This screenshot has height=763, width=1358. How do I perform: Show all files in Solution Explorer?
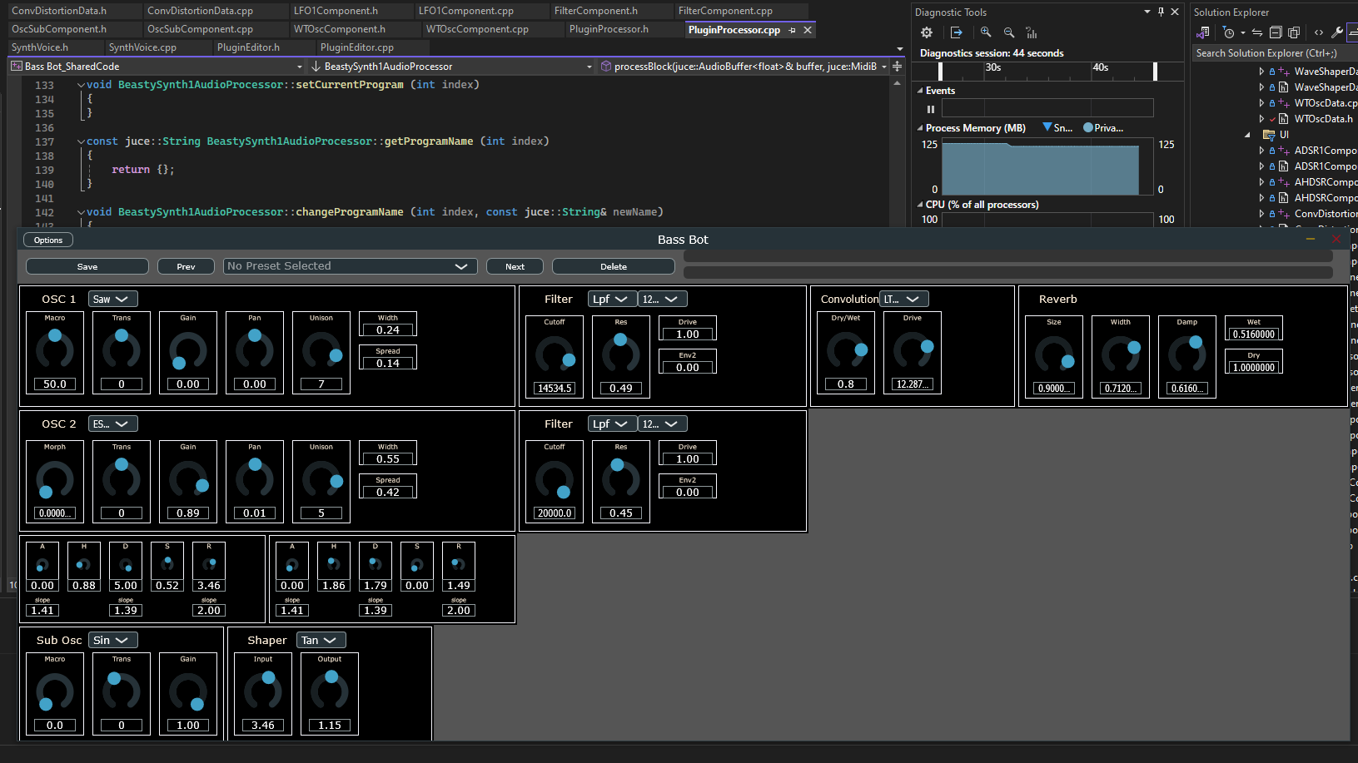(x=1294, y=32)
